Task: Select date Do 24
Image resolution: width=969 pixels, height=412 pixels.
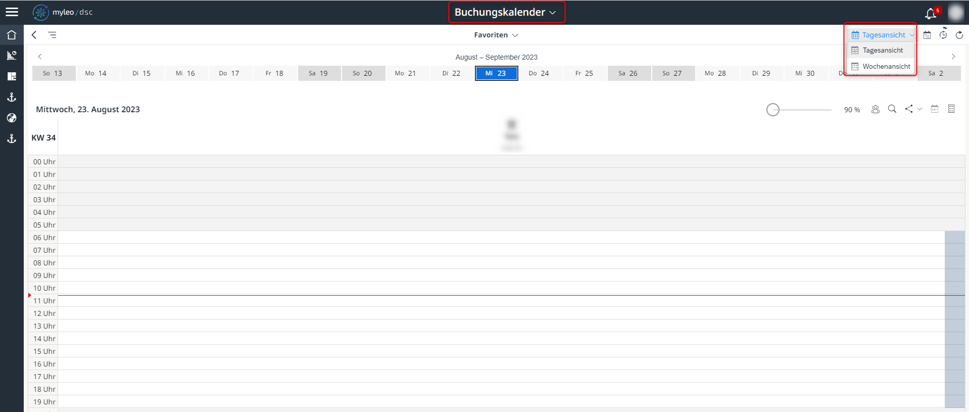Action: tap(541, 73)
